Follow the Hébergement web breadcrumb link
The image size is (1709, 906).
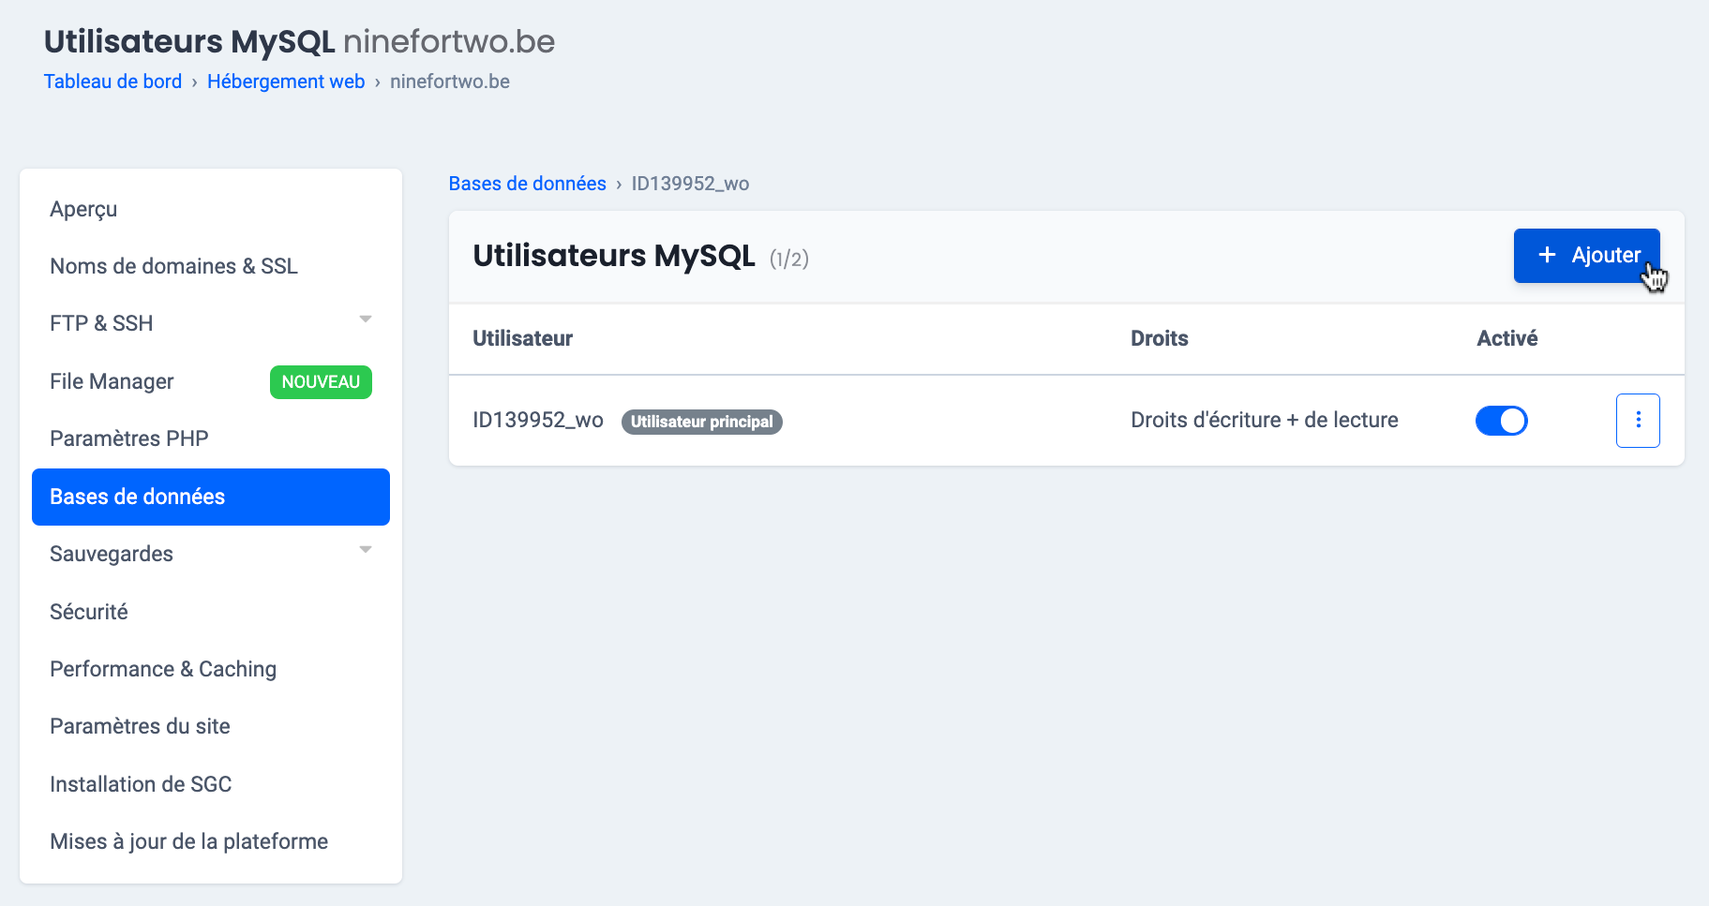(x=285, y=82)
